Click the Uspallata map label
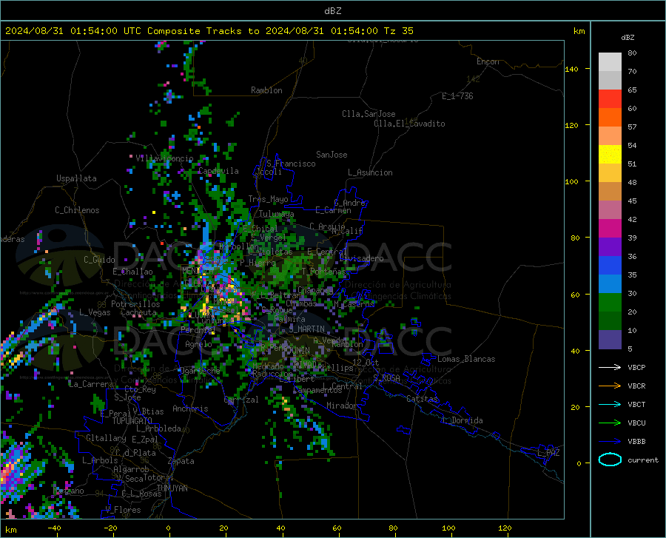The image size is (666, 538). 76,178
